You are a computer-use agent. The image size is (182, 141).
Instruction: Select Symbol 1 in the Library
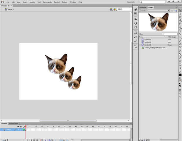148,40
